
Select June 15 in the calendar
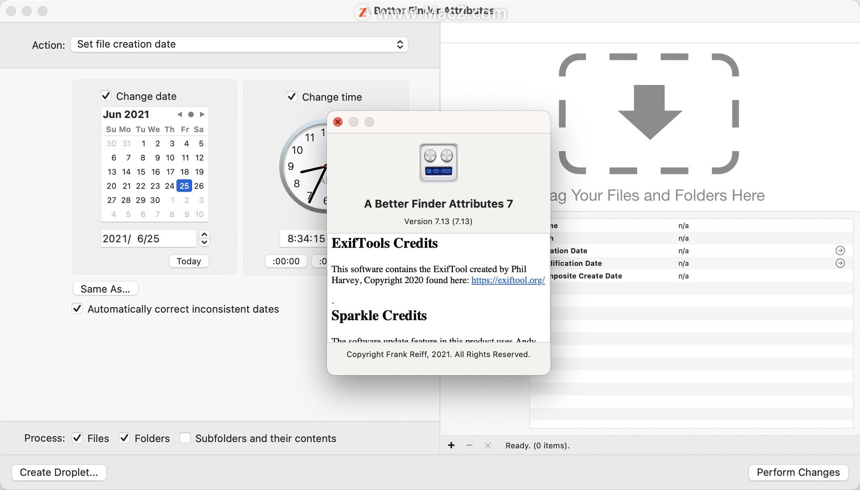141,172
